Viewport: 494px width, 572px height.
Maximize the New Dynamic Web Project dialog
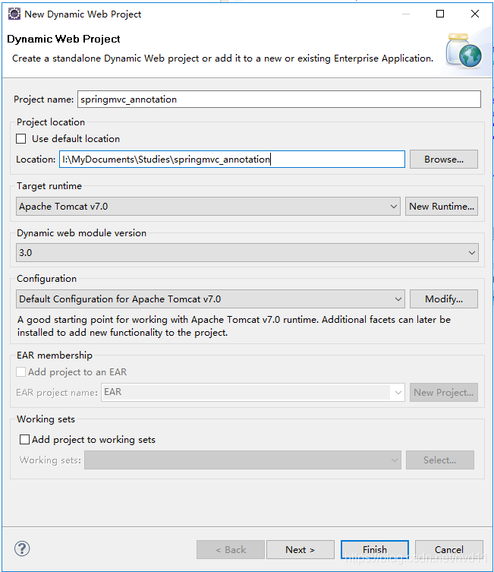pyautogui.click(x=440, y=14)
